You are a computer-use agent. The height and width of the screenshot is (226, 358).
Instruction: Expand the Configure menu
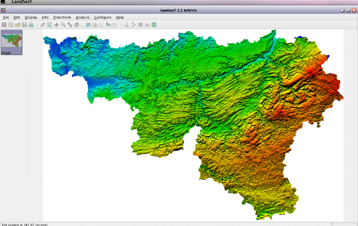(102, 17)
